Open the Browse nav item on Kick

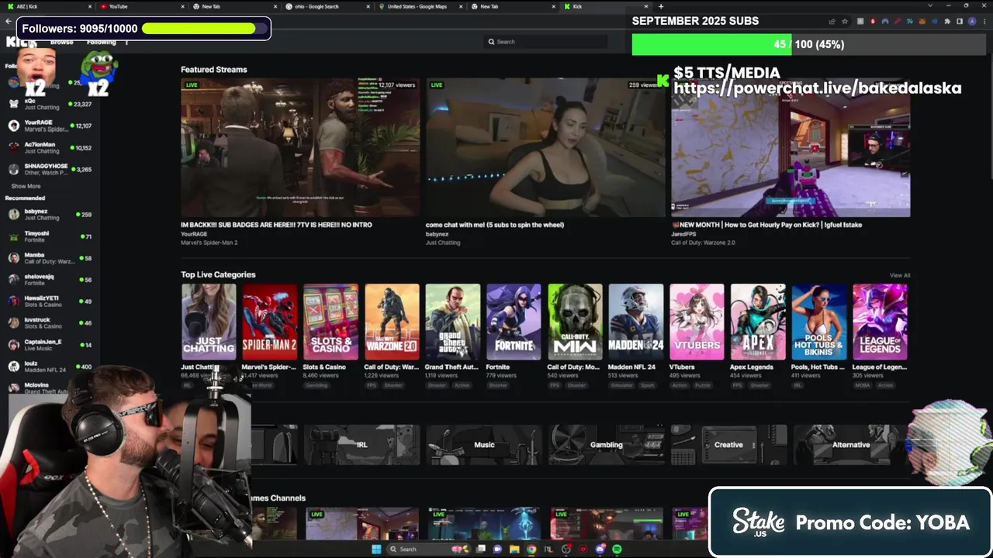62,42
